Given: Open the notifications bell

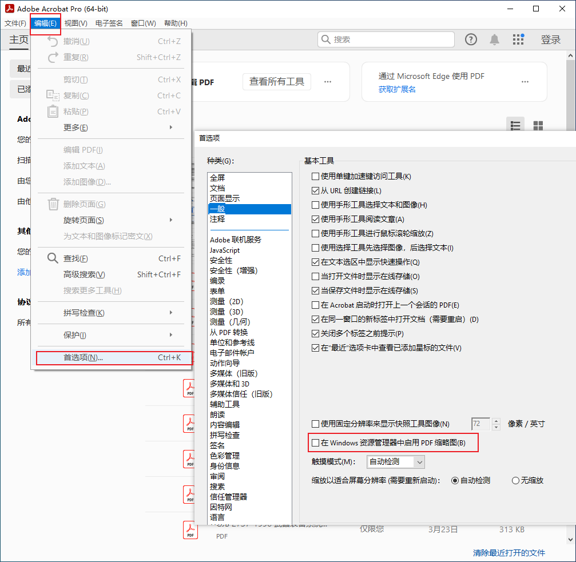Looking at the screenshot, I should tap(494, 39).
